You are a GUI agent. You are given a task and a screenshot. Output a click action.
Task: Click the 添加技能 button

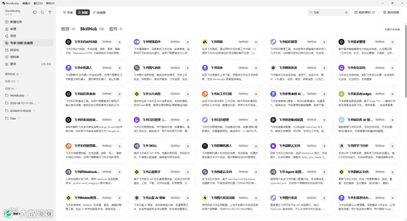tap(391, 12)
